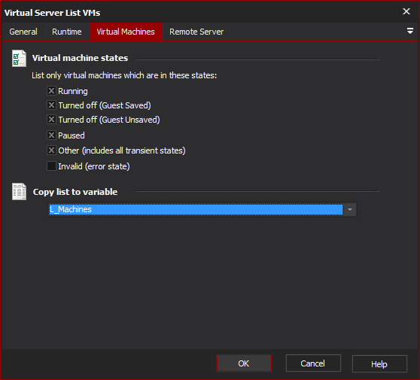Screen dimensions: 420x380
Task: Click the Cancel button
Action: pyautogui.click(x=313, y=363)
